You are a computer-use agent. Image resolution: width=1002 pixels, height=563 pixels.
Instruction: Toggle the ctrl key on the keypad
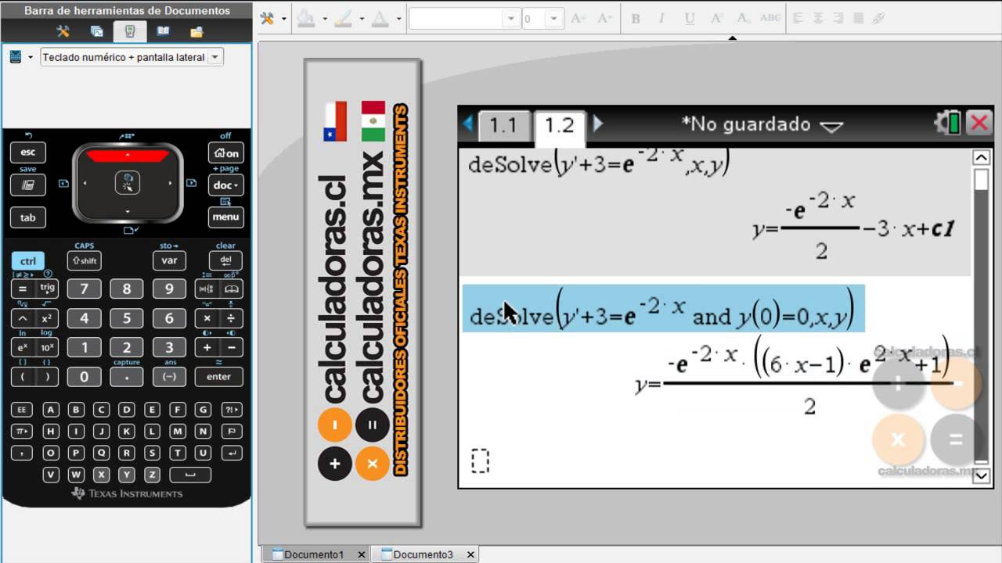click(27, 261)
